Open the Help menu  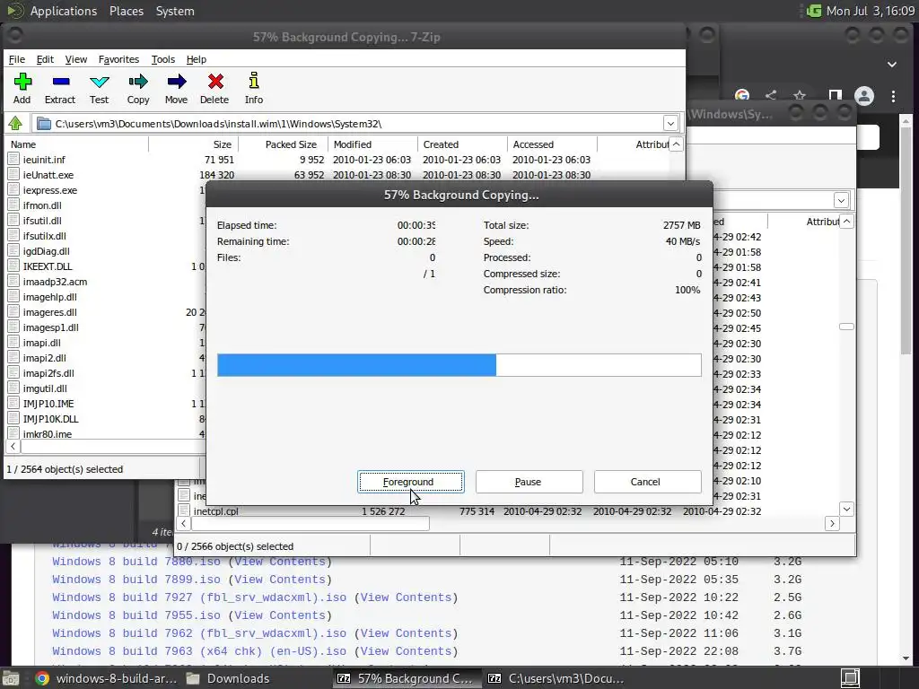pos(197,59)
